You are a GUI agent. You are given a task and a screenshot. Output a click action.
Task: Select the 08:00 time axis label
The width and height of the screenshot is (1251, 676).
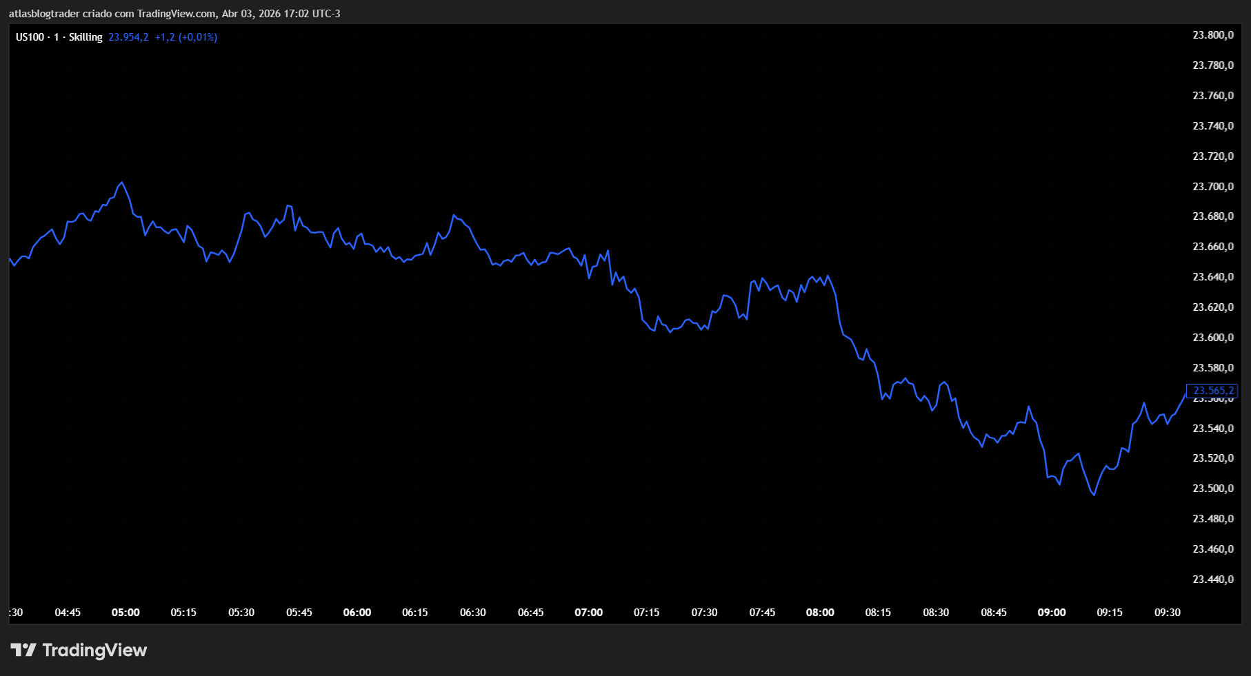pos(820,613)
